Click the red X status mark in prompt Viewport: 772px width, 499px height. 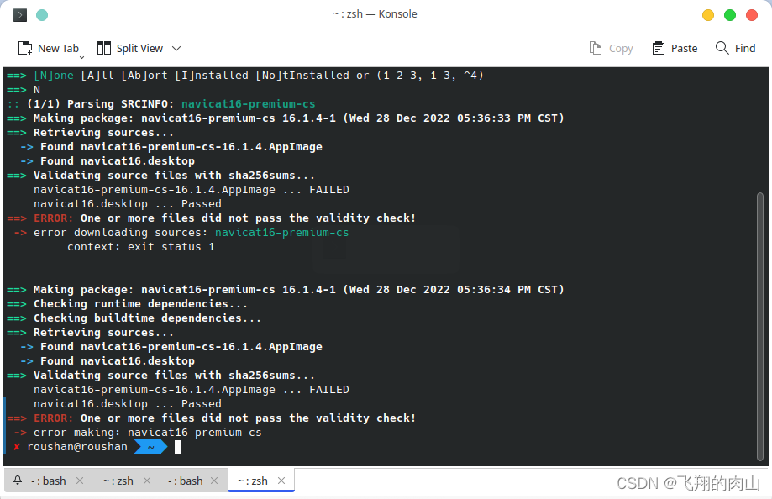point(17,447)
